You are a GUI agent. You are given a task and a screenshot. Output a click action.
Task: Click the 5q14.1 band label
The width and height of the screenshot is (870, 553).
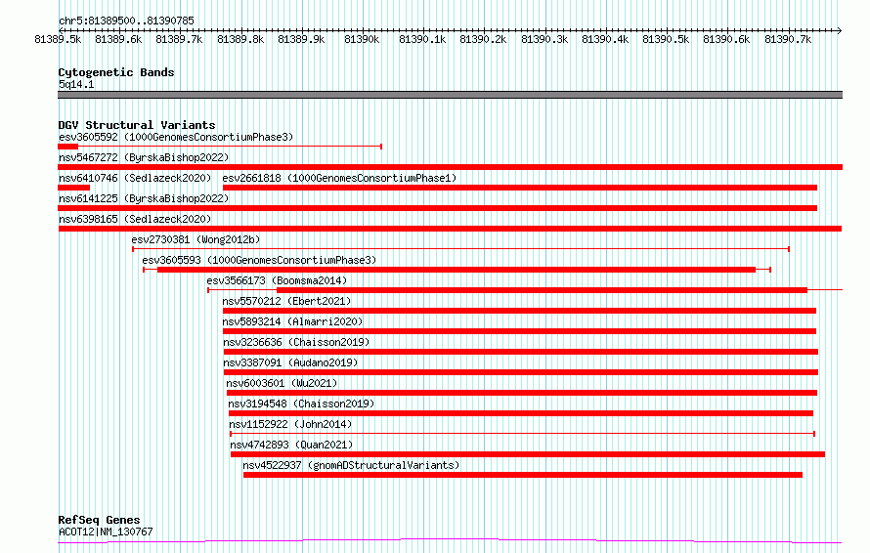76,84
